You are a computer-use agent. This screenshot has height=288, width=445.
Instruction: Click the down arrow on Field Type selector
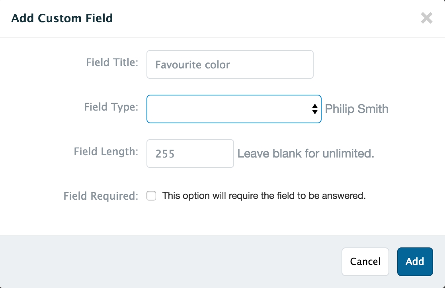coord(314,112)
